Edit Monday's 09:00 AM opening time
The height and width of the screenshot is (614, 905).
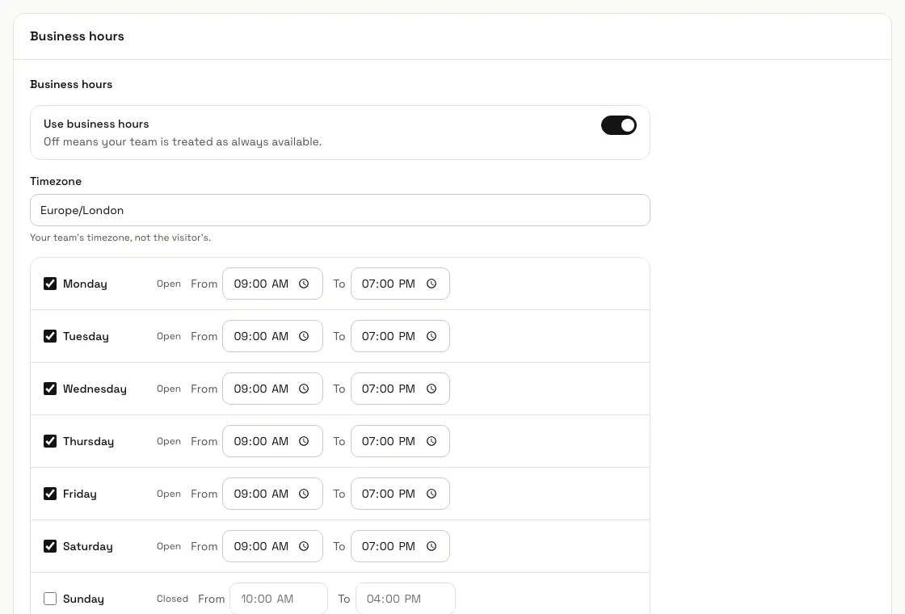click(272, 284)
